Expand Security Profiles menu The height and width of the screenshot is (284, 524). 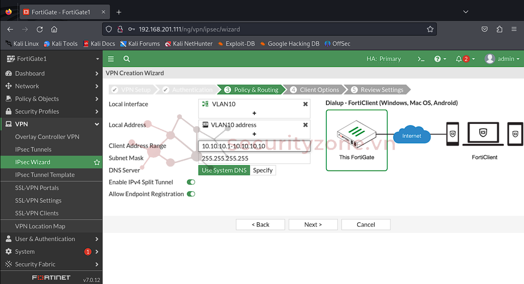[51, 111]
